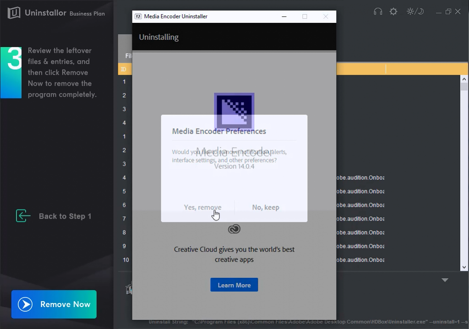The width and height of the screenshot is (469, 329).
Task: Click the Business Plan label
Action: (87, 13)
